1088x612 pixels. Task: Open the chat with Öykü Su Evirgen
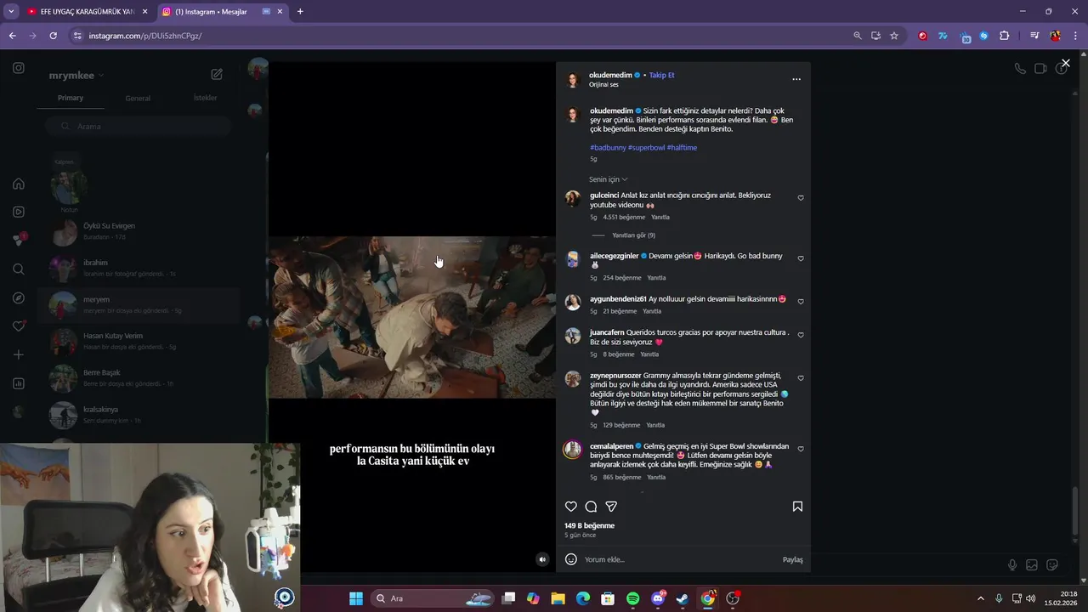tap(139, 231)
